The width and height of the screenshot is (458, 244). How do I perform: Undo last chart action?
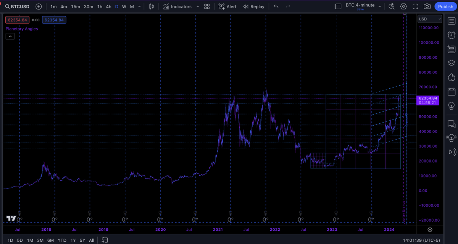276,6
